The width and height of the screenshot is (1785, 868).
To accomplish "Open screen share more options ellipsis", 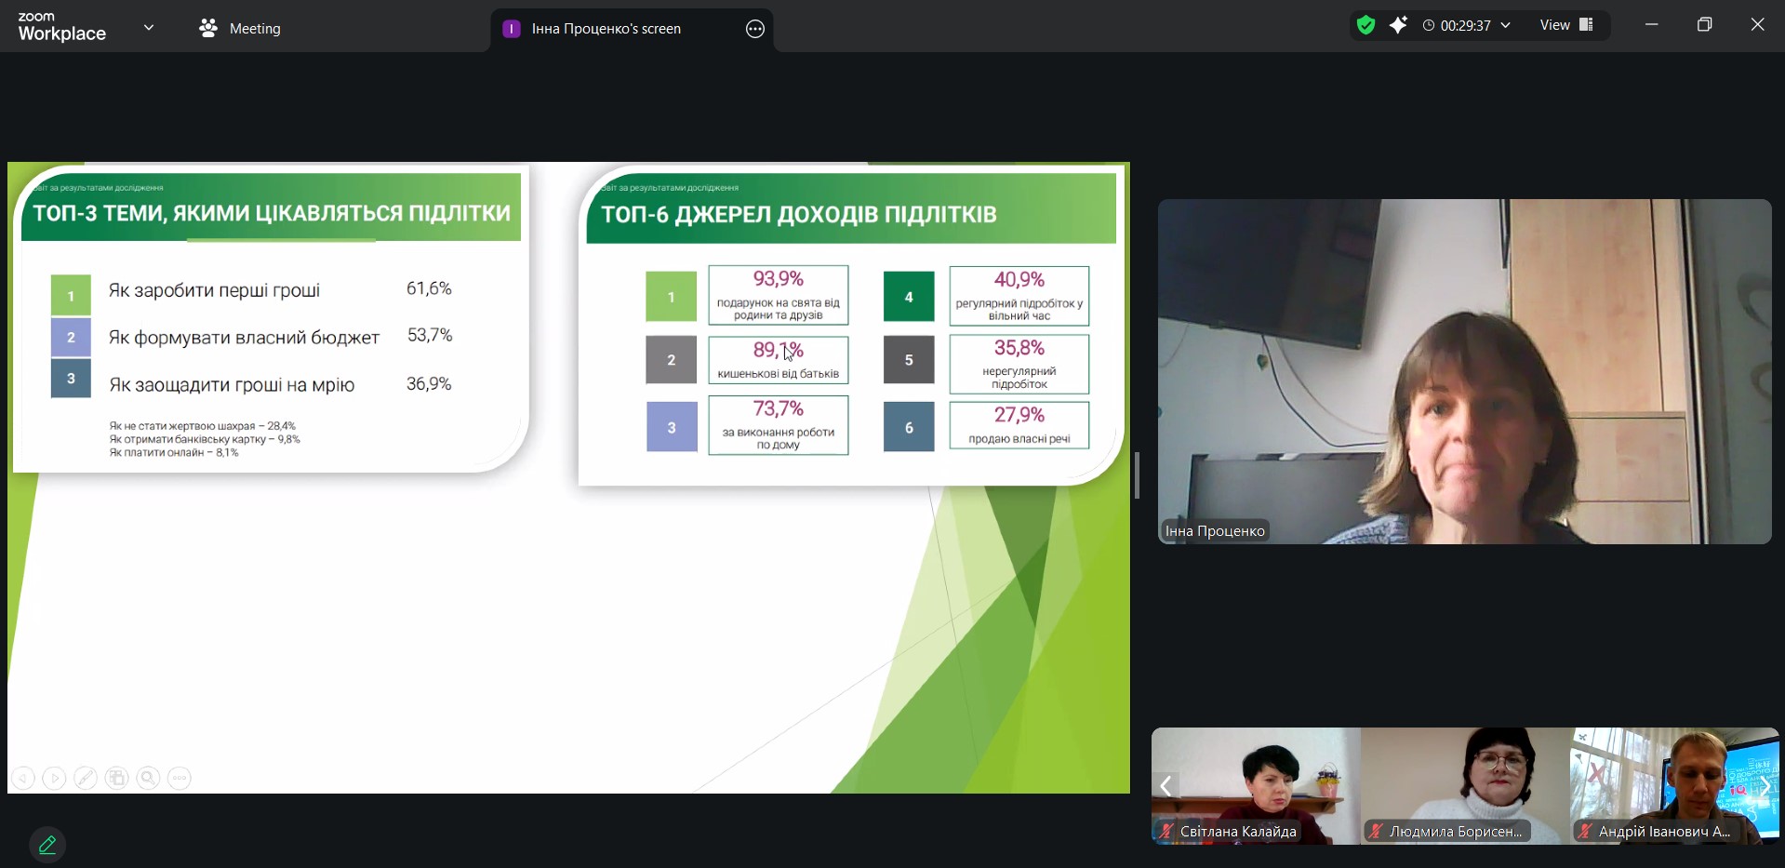I will coord(755,29).
